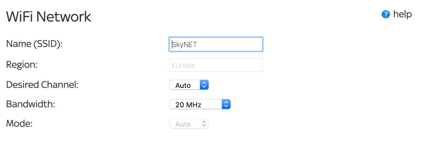Click the Europe text in the Region field
The image size is (428, 144).
click(184, 65)
